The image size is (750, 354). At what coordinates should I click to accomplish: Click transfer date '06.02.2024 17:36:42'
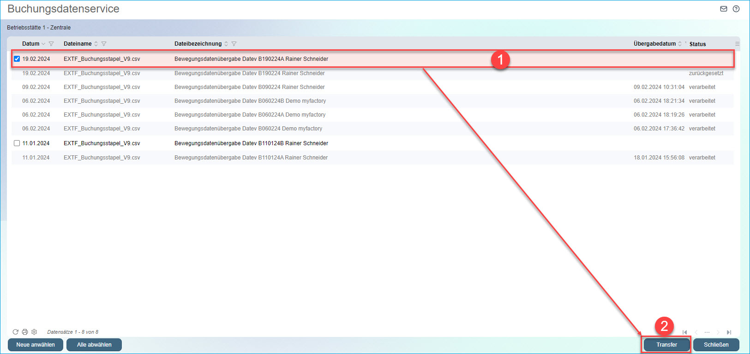coord(659,129)
